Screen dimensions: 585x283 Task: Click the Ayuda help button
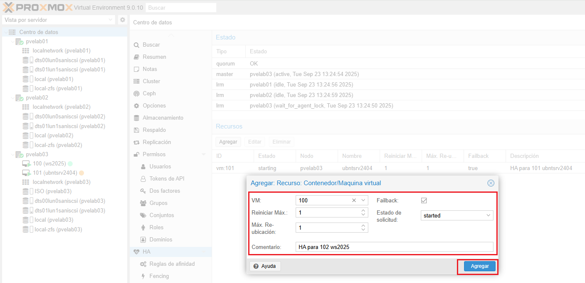[x=265, y=266]
